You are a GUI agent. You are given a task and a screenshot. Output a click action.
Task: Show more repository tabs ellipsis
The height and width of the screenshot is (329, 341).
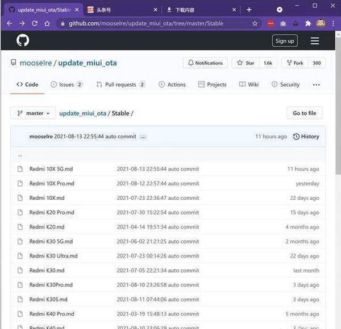pos(316,84)
